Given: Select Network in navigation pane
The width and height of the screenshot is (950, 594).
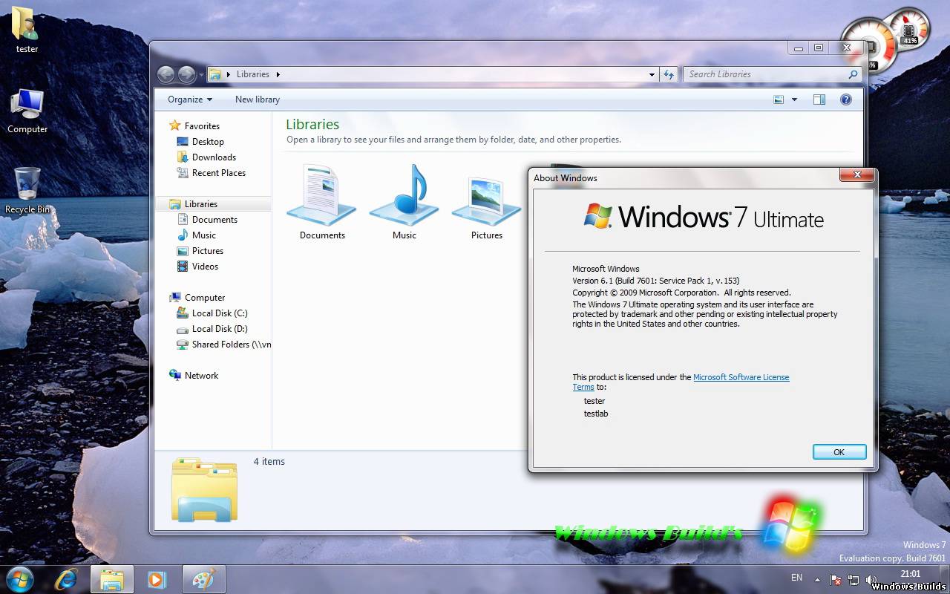Looking at the screenshot, I should click(194, 376).
